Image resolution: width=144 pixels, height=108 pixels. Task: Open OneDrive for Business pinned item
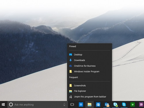tap(90, 66)
